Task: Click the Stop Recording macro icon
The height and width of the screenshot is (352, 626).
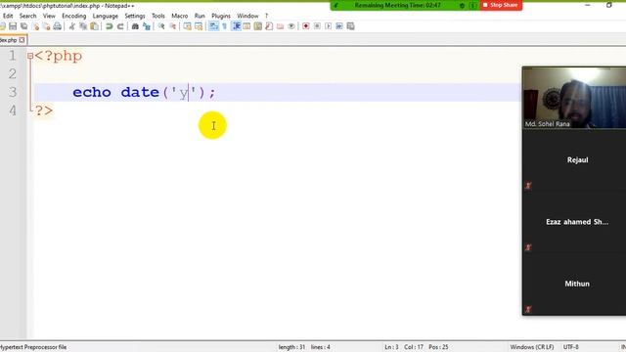Action: click(x=317, y=26)
